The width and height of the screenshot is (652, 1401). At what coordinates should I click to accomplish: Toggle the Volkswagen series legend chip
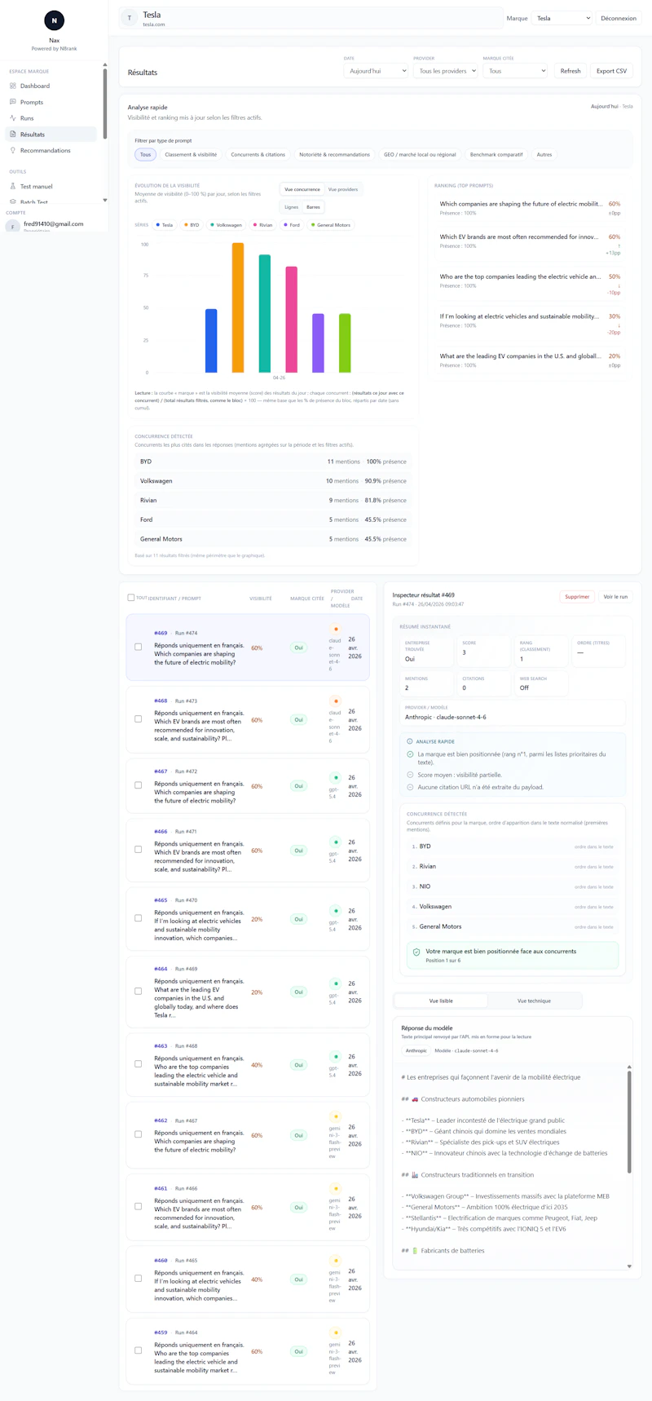(x=226, y=225)
